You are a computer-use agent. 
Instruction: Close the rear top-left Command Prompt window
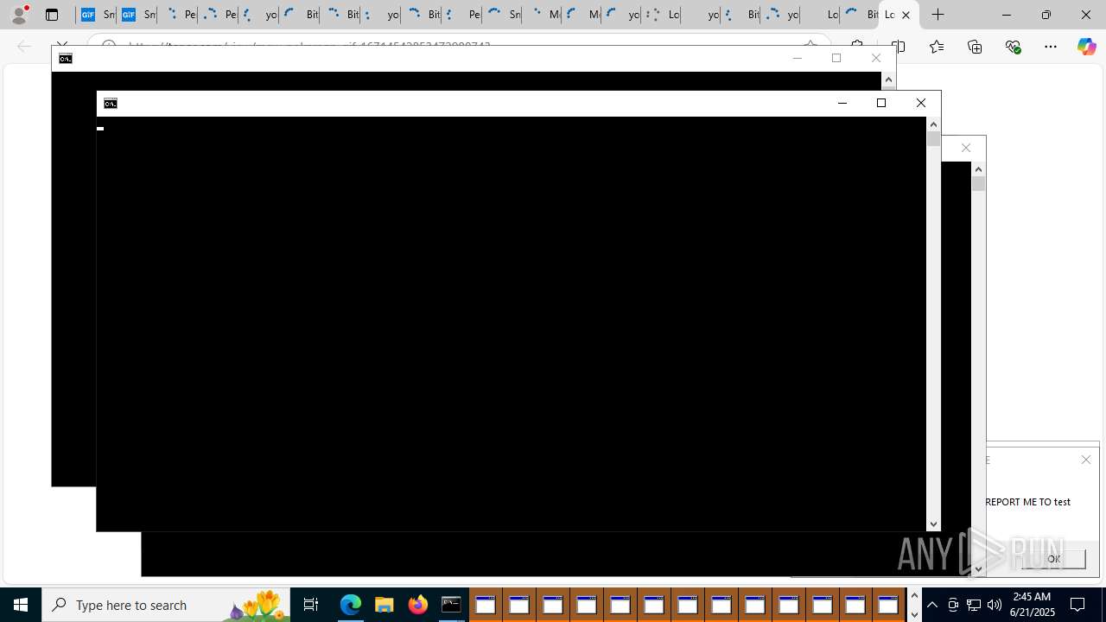[x=876, y=59]
